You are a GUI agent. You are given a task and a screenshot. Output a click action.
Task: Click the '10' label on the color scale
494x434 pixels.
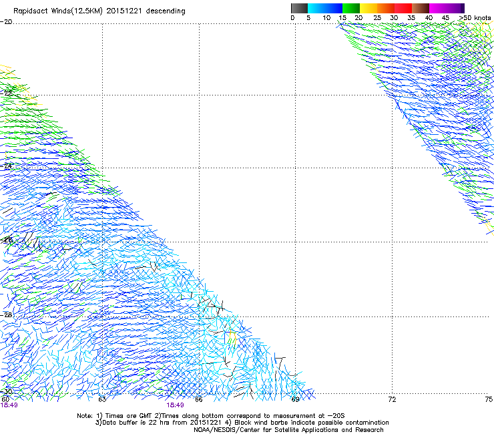pyautogui.click(x=326, y=17)
